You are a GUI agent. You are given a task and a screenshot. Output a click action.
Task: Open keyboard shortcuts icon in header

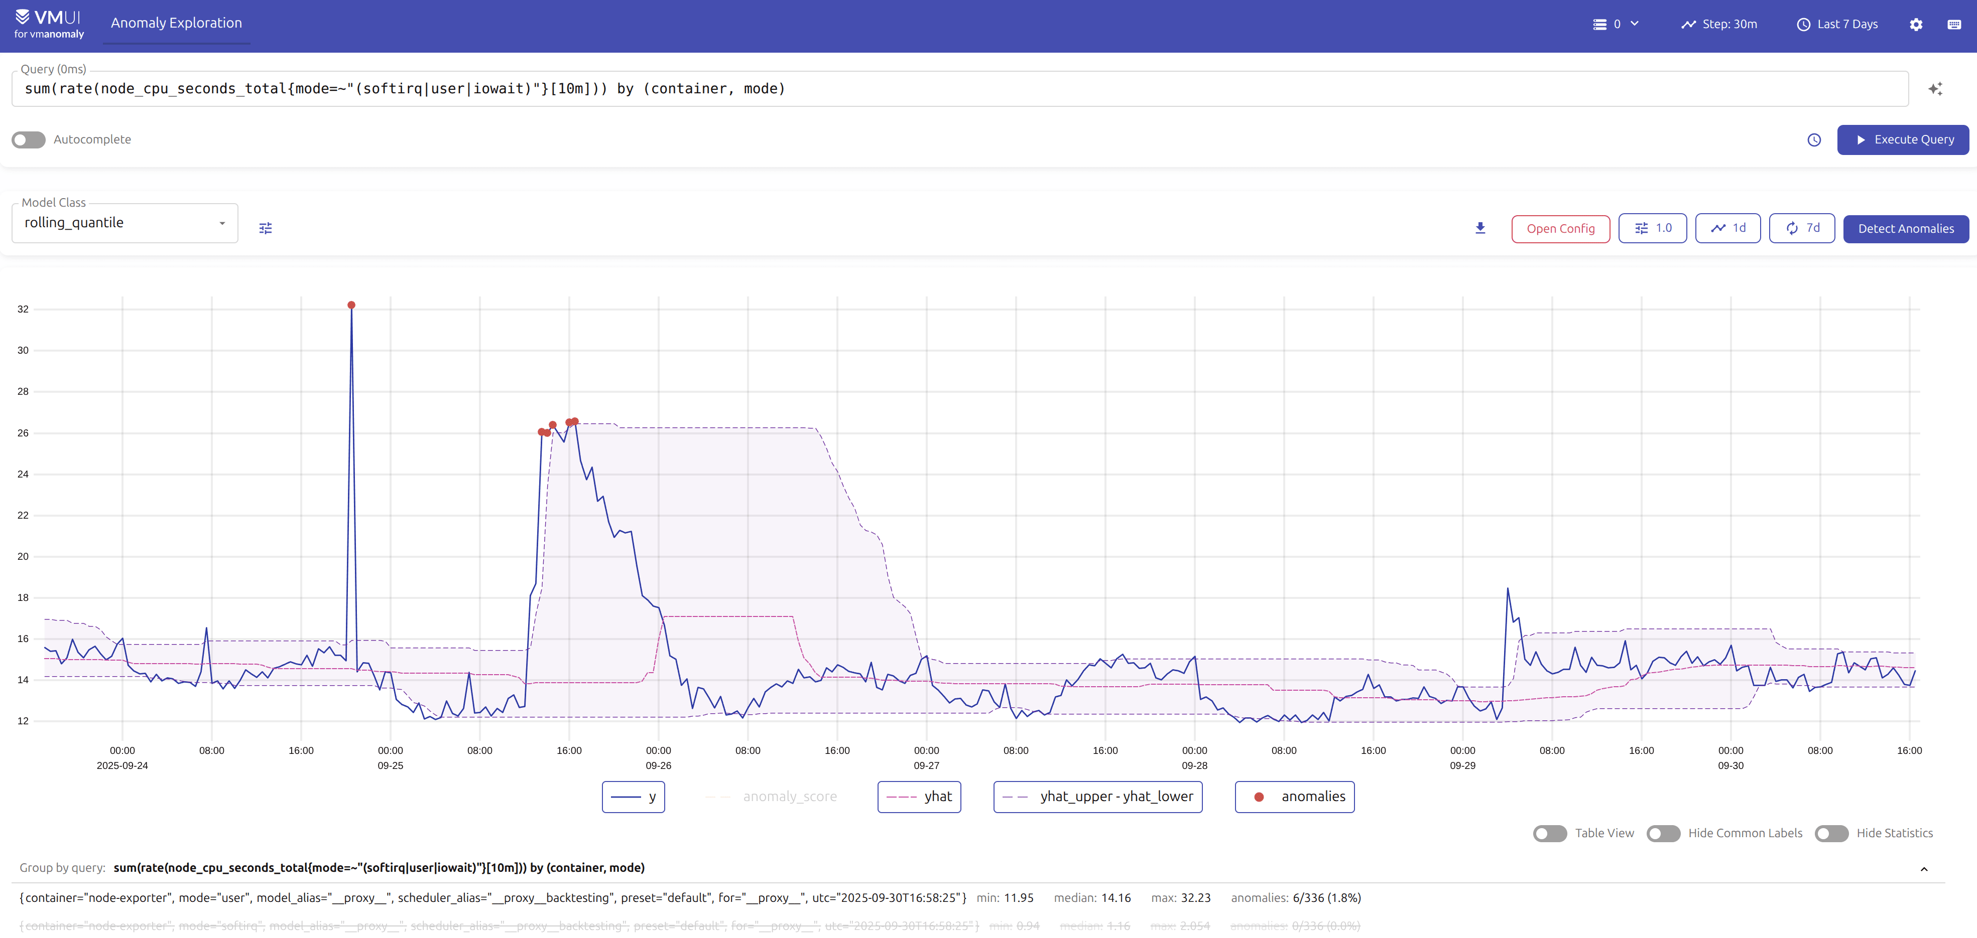coord(1954,25)
